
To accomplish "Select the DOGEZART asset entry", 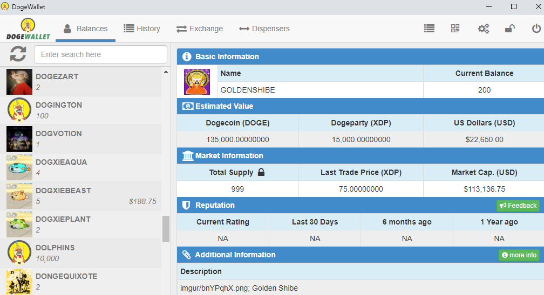I will point(81,82).
